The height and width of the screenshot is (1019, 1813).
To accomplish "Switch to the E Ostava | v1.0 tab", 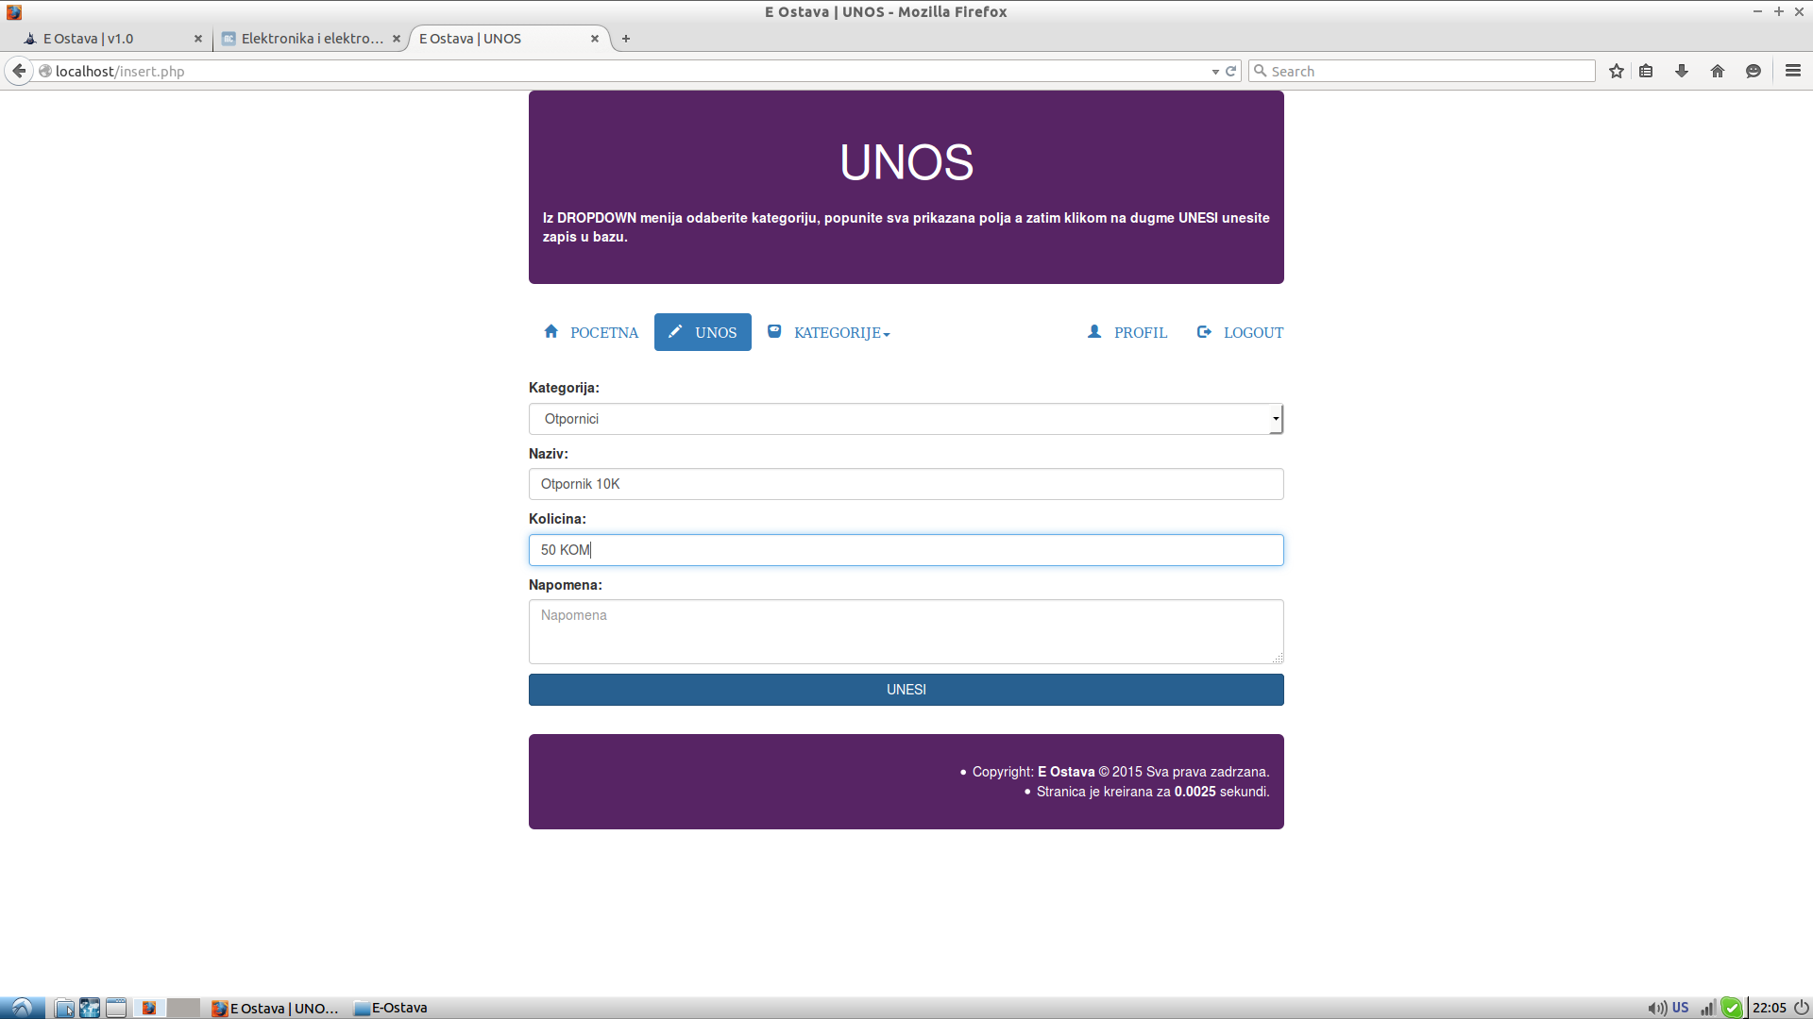I will (x=104, y=39).
